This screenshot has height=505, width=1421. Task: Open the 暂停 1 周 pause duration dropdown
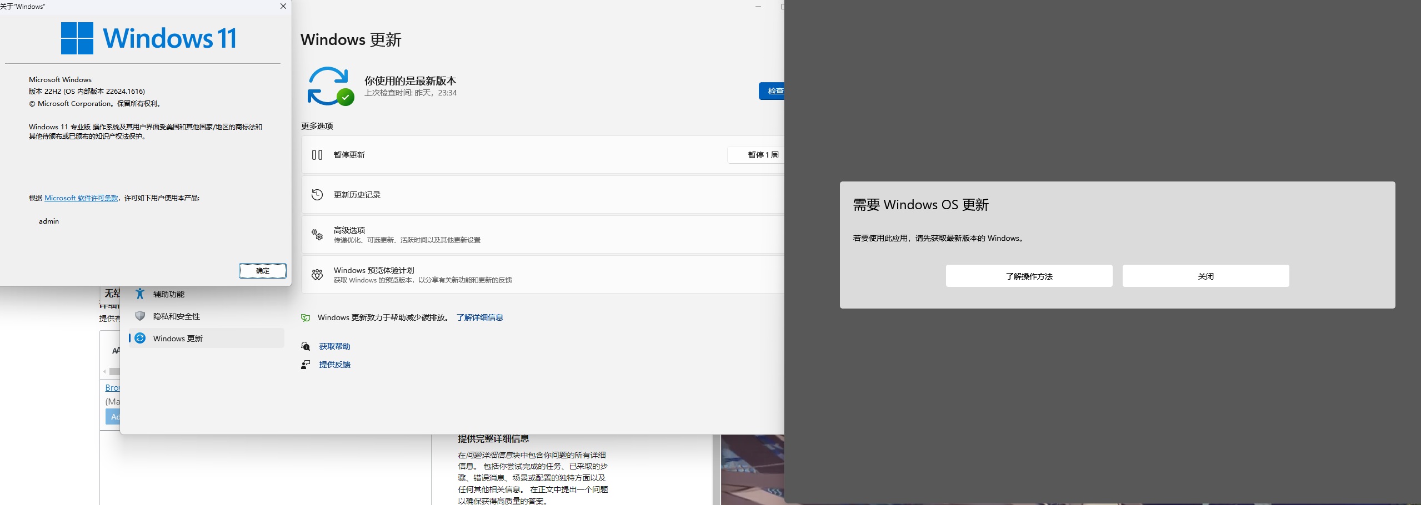755,155
